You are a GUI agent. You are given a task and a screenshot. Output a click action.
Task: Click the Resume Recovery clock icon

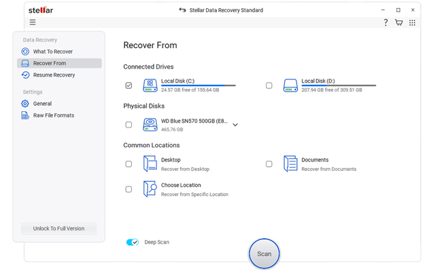pyautogui.click(x=25, y=75)
